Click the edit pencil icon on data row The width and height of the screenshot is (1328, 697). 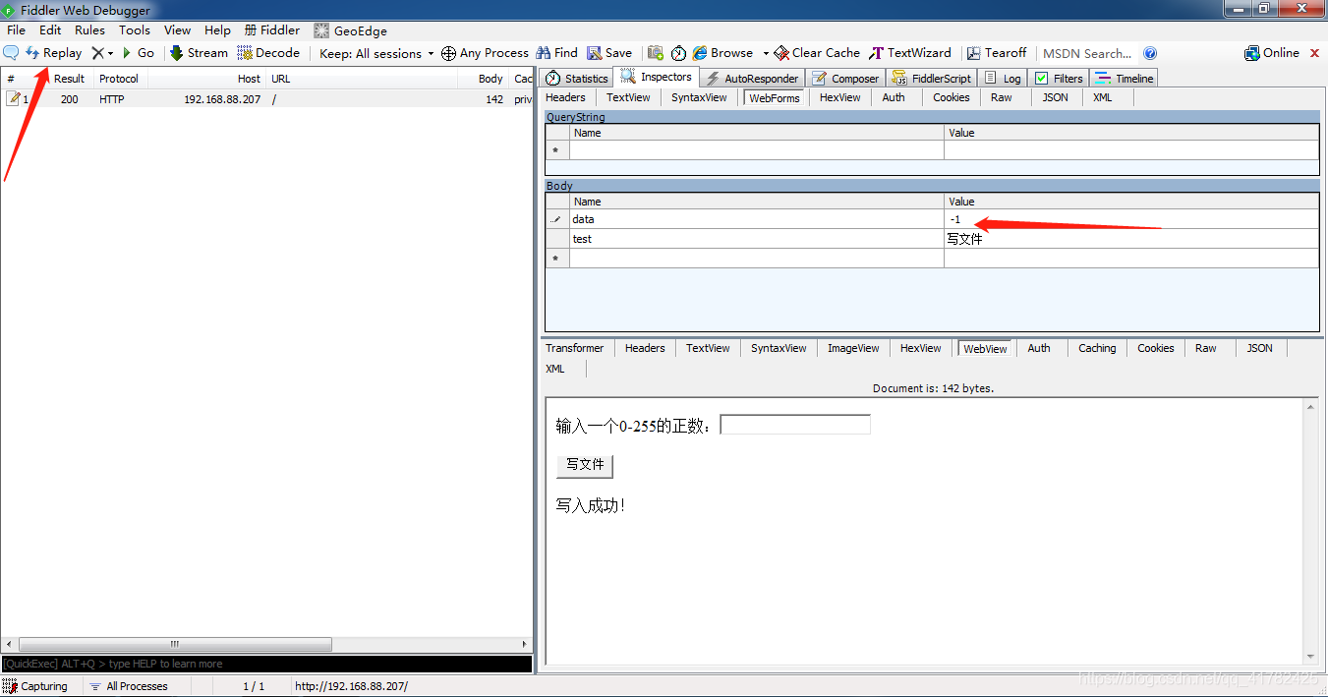(x=556, y=219)
